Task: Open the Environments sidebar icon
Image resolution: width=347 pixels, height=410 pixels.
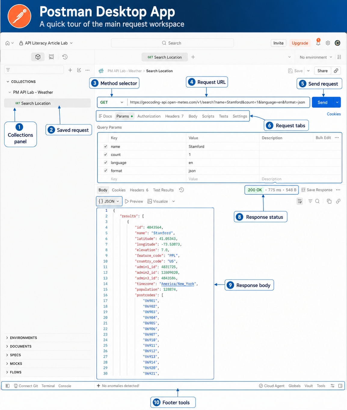Action: pos(51,57)
